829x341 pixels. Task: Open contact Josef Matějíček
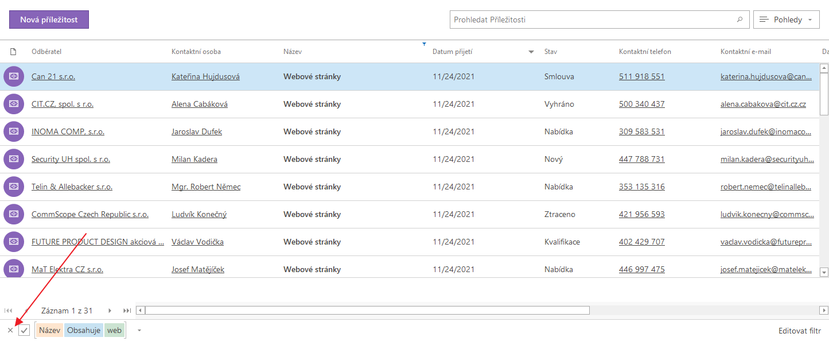pyautogui.click(x=198, y=270)
